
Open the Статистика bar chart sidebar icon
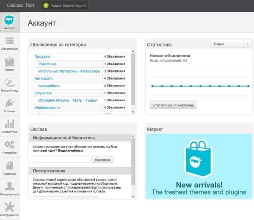[9, 126]
